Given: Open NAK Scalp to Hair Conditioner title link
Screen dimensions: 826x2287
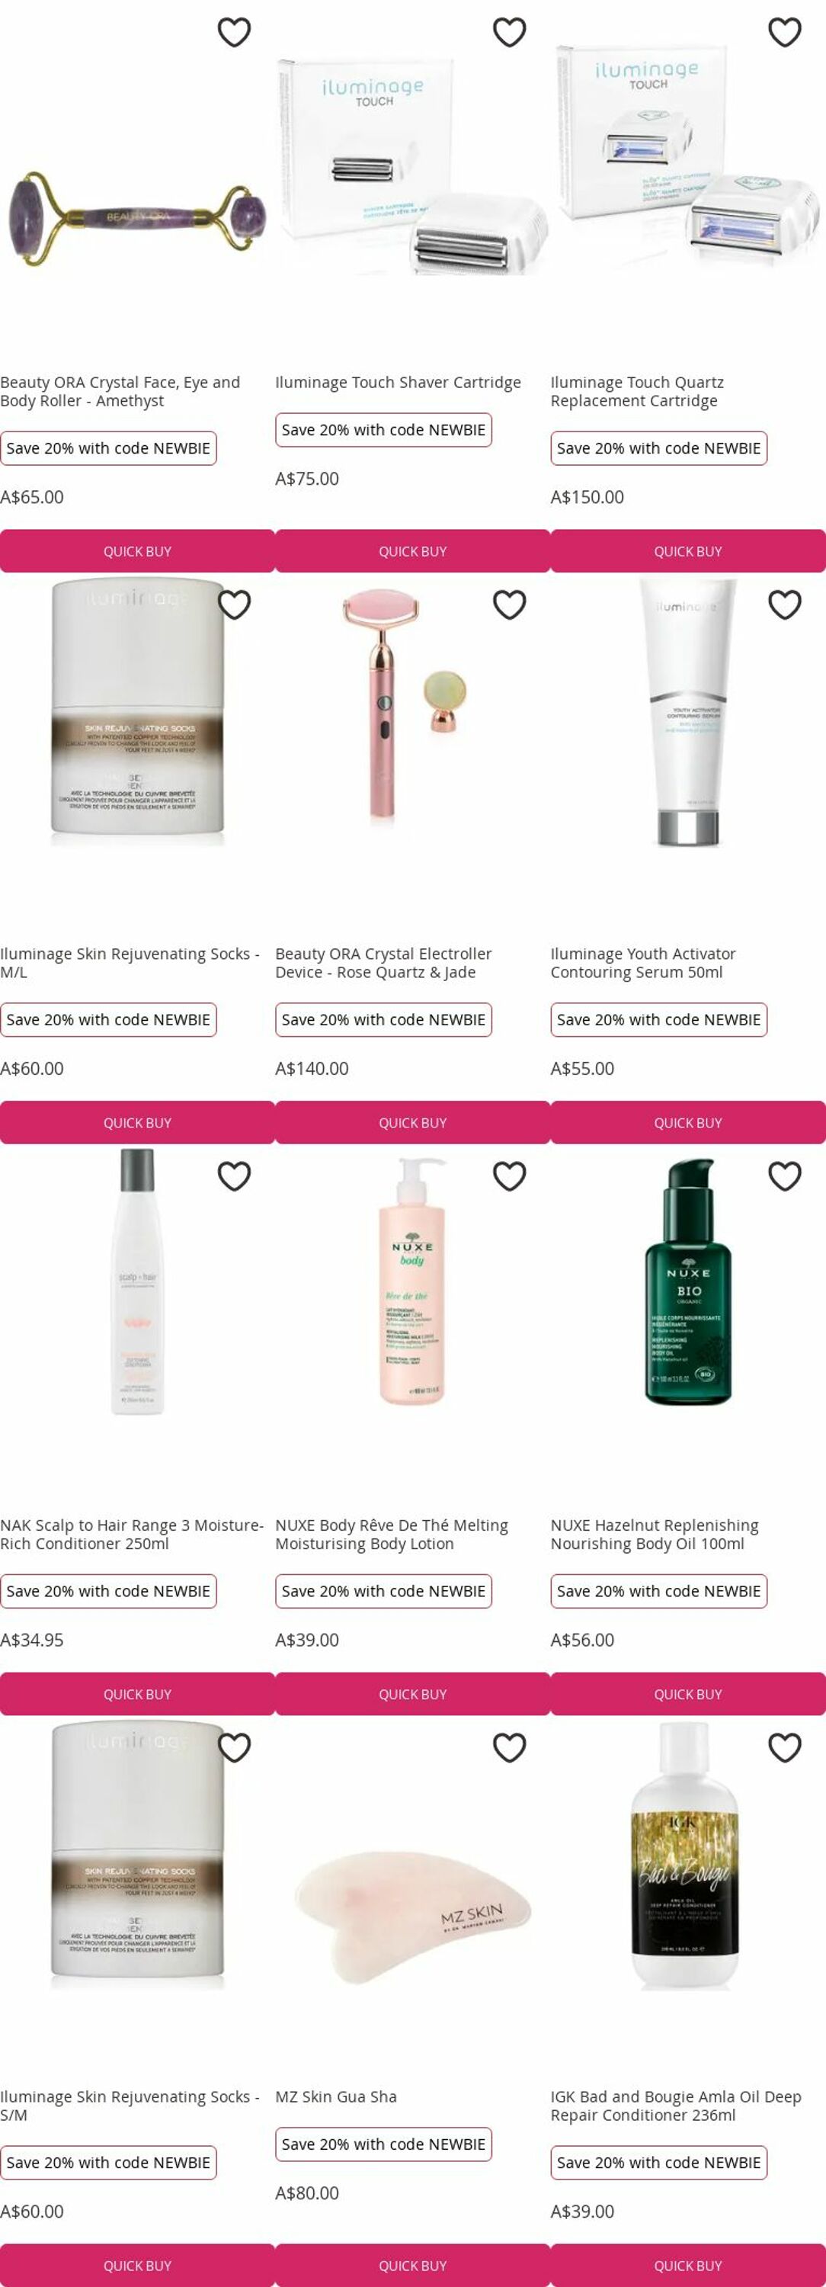Looking at the screenshot, I should (x=132, y=1534).
